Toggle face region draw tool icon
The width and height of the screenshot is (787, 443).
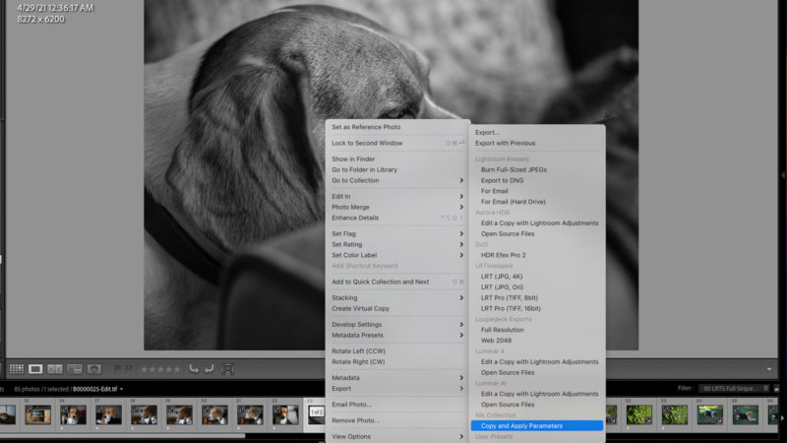pos(227,369)
